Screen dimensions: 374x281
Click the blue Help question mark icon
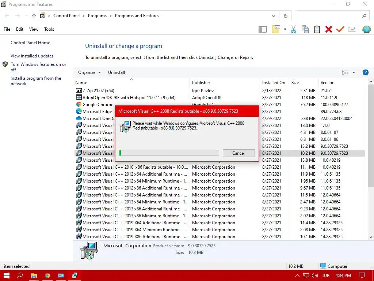click(x=365, y=72)
